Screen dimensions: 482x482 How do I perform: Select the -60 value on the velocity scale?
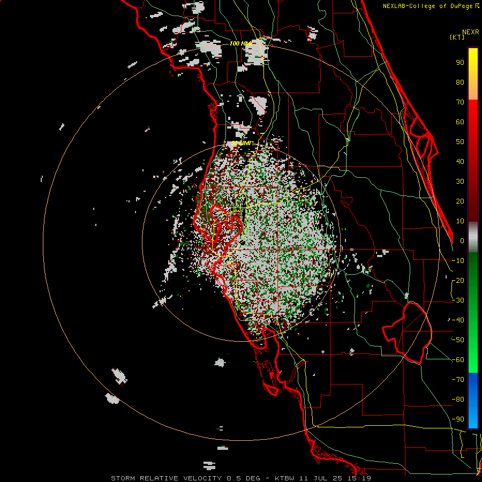click(458, 360)
